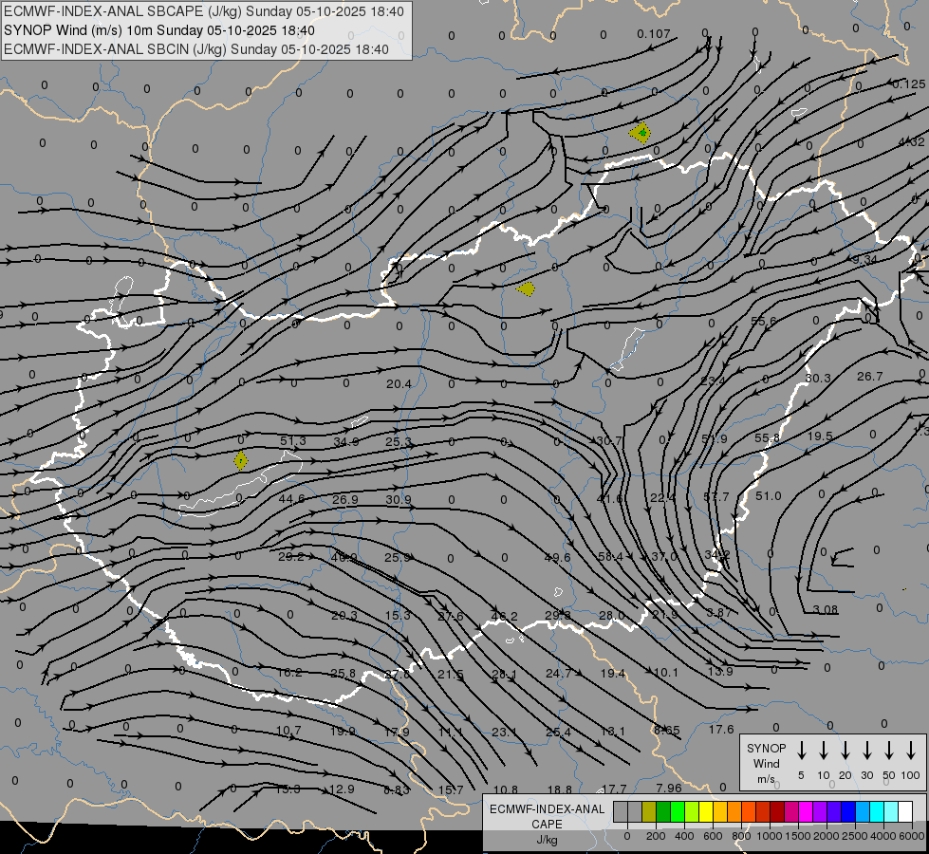Select the pure blue CAPE legend swatch
Image resolution: width=929 pixels, height=854 pixels.
(847, 811)
